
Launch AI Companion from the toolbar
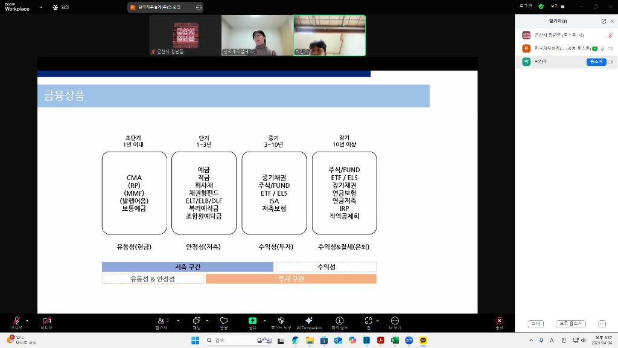click(309, 320)
